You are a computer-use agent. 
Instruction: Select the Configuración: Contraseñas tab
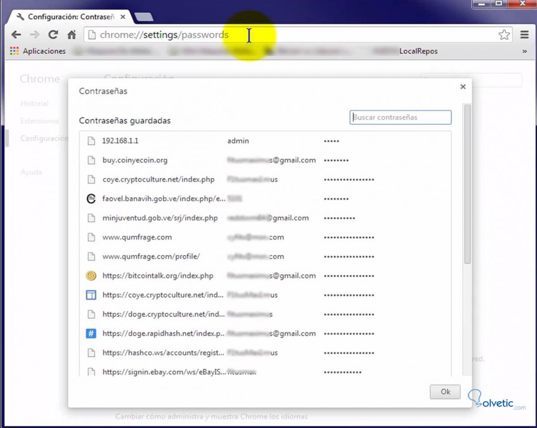pyautogui.click(x=72, y=17)
